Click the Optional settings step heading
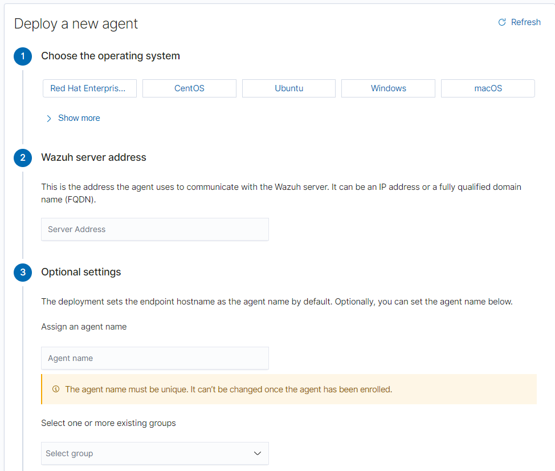This screenshot has height=471, width=555. point(81,272)
